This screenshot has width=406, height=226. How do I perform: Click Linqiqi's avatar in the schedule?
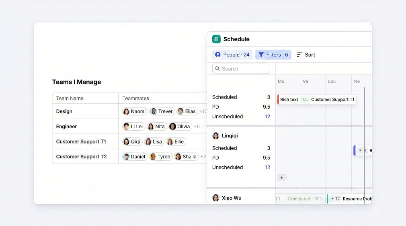[x=216, y=135]
